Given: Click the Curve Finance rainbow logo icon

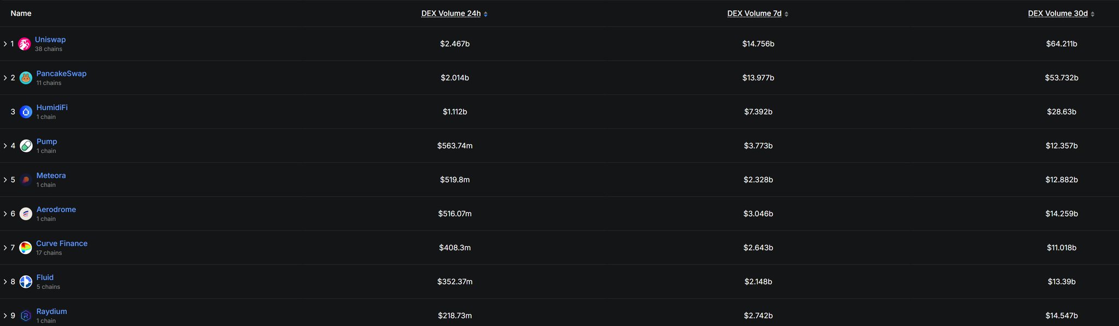Looking at the screenshot, I should click(26, 248).
